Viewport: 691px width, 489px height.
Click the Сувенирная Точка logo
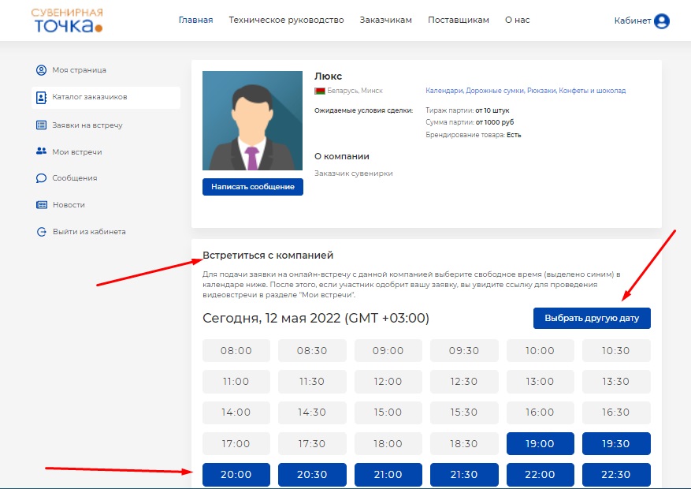pos(68,21)
